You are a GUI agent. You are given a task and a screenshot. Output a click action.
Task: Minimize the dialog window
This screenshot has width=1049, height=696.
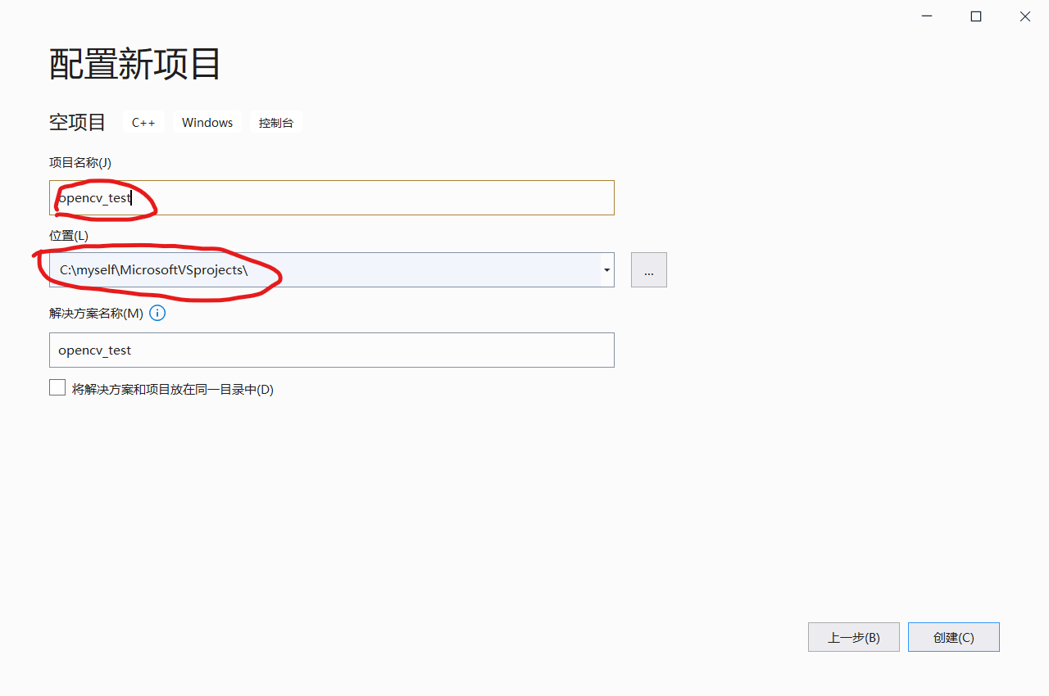(927, 16)
